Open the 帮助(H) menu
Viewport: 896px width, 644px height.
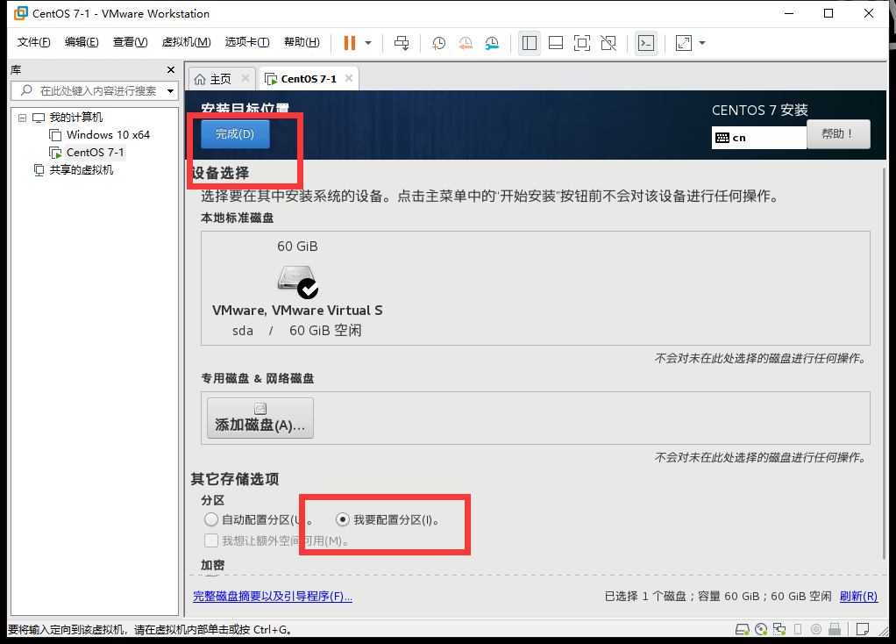click(302, 42)
